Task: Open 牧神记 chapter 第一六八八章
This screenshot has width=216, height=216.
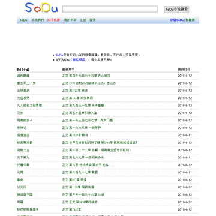Action: pos(81,128)
